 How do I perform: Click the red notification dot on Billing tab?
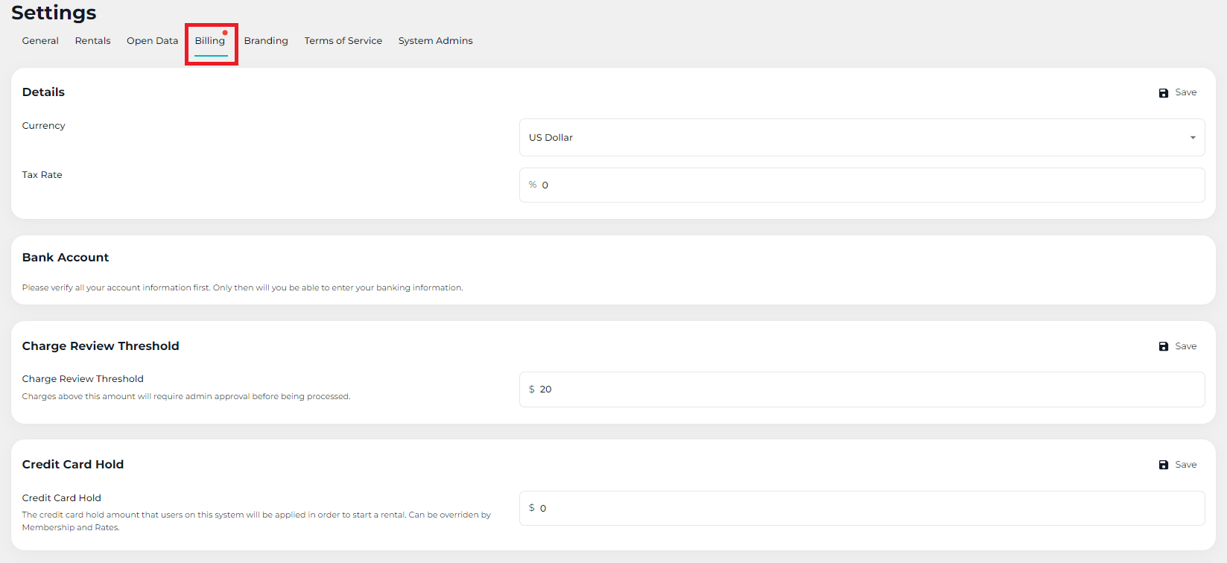(225, 33)
